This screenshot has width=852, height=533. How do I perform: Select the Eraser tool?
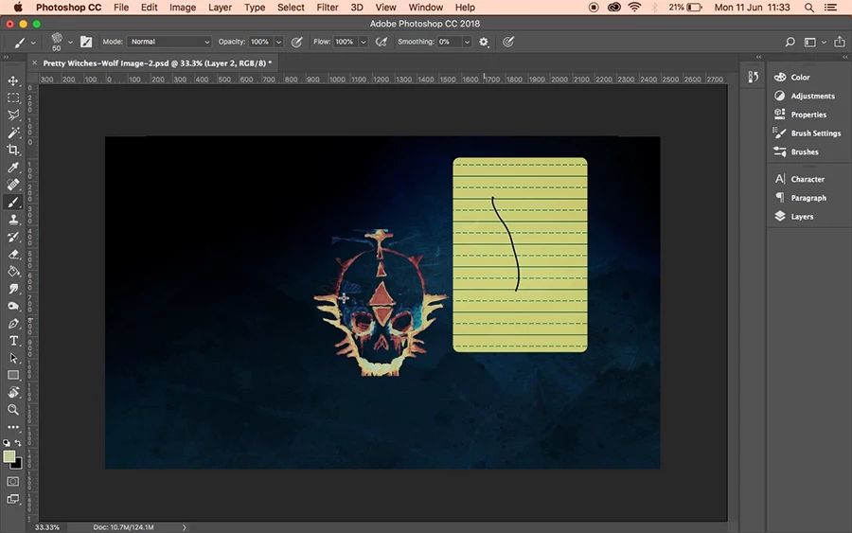click(13, 255)
